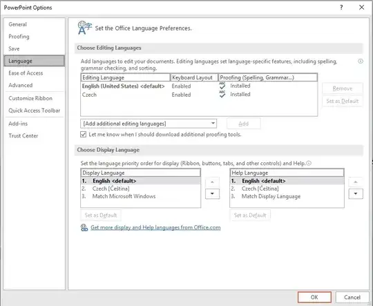Screen dimensions: 373x306
Task: Close the PowerPoint Options dialog
Action: tap(361, 8)
